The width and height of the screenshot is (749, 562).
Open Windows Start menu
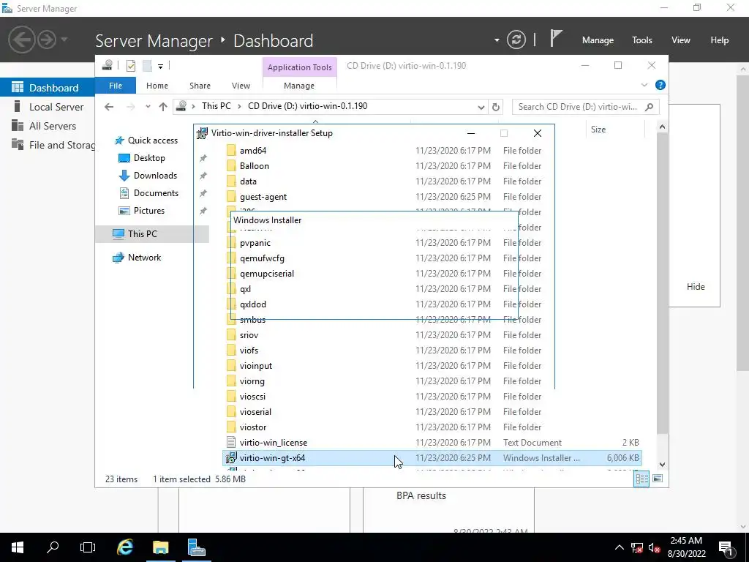click(x=18, y=547)
